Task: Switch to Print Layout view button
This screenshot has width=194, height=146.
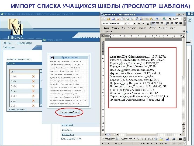Action: click(109, 134)
